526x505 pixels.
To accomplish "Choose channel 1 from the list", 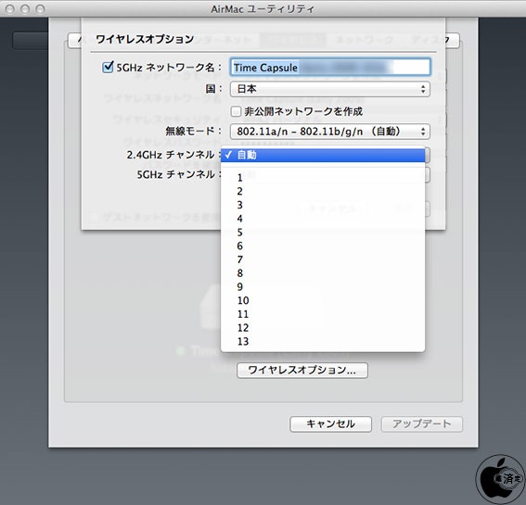I will tap(323, 178).
